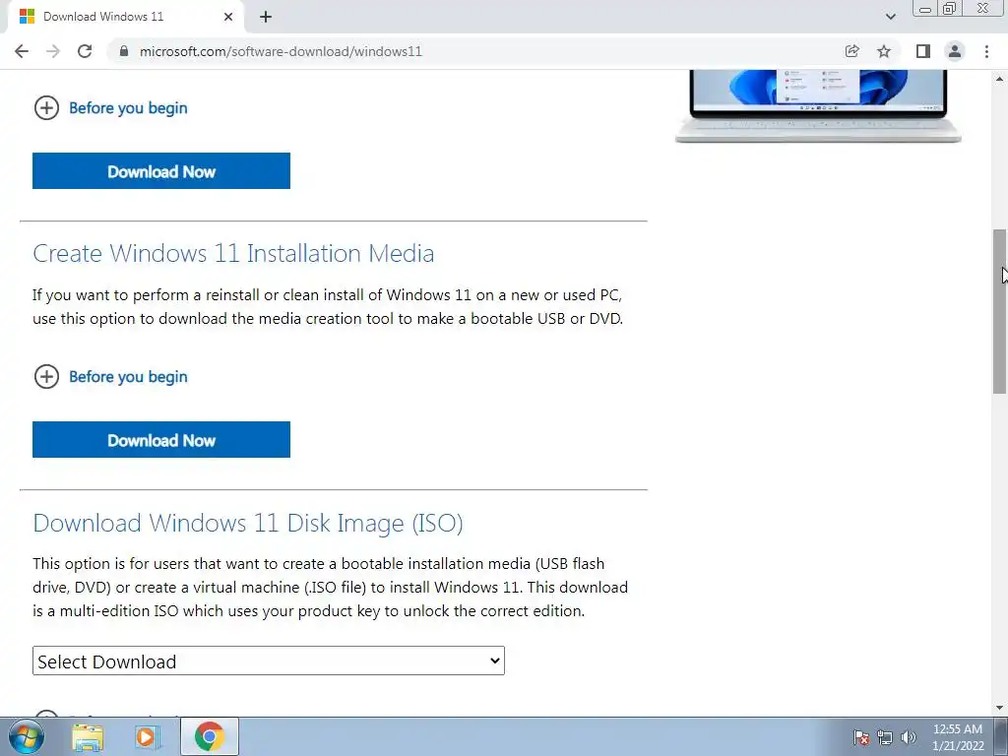This screenshot has width=1008, height=756.
Task: Click Download Windows 11 Disk Image heading
Action: [247, 523]
